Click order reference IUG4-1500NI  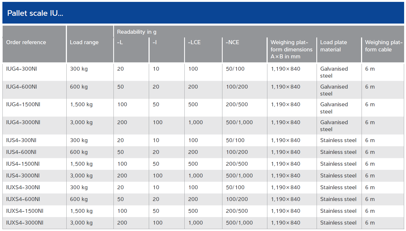click(x=23, y=104)
